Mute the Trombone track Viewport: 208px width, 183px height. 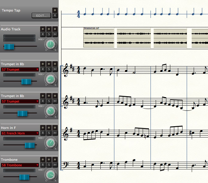pyautogui.click(x=55, y=165)
